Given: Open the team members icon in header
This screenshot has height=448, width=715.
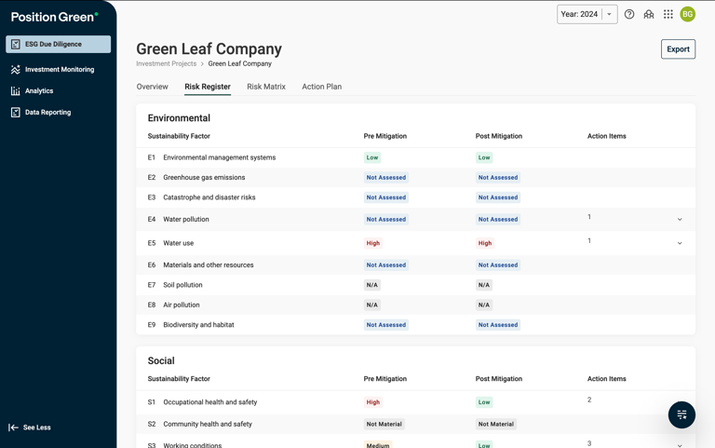Looking at the screenshot, I should [648, 14].
